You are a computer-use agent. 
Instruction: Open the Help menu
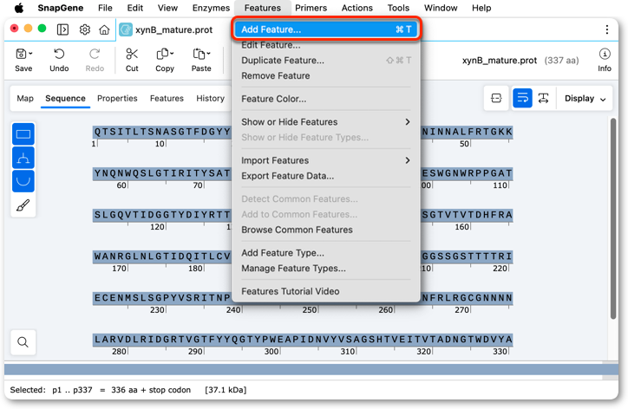coord(481,8)
